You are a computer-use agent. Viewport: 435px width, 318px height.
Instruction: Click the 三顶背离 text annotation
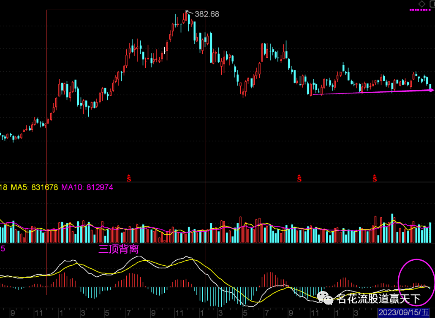point(118,249)
